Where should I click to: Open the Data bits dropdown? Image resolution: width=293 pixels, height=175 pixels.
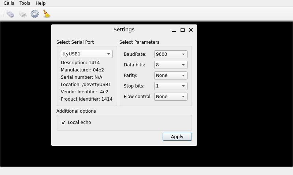click(171, 65)
